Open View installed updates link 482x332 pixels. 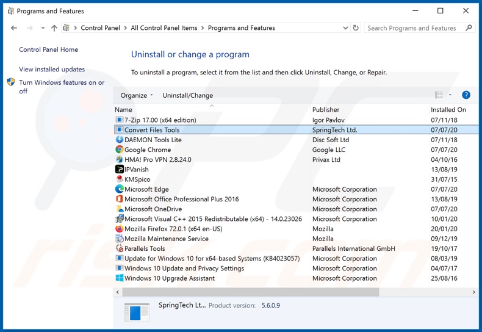(x=52, y=69)
